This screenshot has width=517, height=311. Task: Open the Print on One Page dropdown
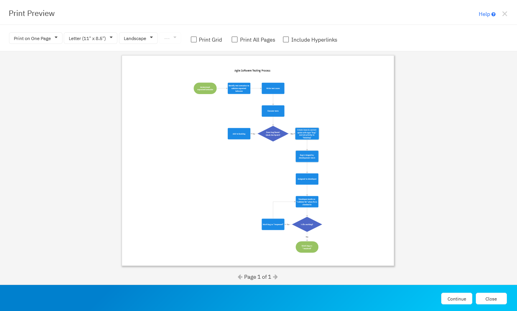coord(36,38)
